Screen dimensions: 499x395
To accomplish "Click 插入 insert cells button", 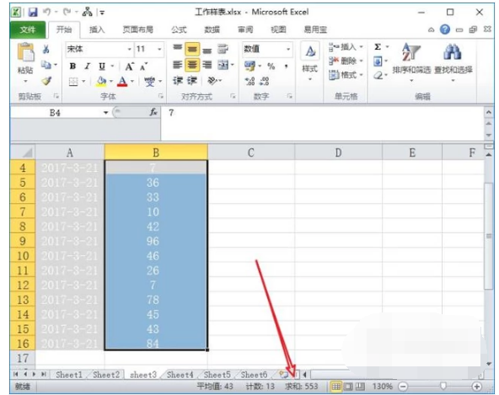I will [346, 47].
